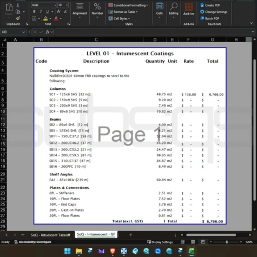Image resolution: width=257 pixels, height=257 pixels.
Task: Decrease font size with smaller A
Action: (65, 12)
